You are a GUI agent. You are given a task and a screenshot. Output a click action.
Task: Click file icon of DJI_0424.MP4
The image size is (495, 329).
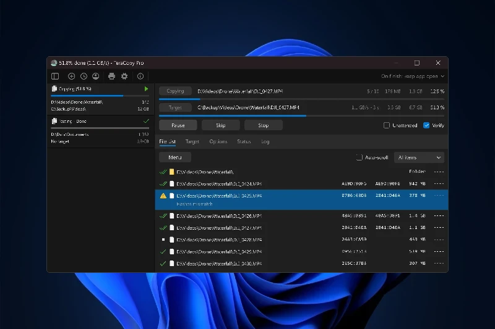point(172,184)
